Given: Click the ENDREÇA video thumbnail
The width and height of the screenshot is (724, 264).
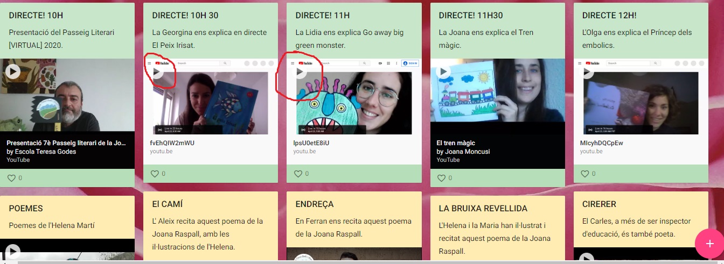Looking at the screenshot, I should click(x=353, y=255).
